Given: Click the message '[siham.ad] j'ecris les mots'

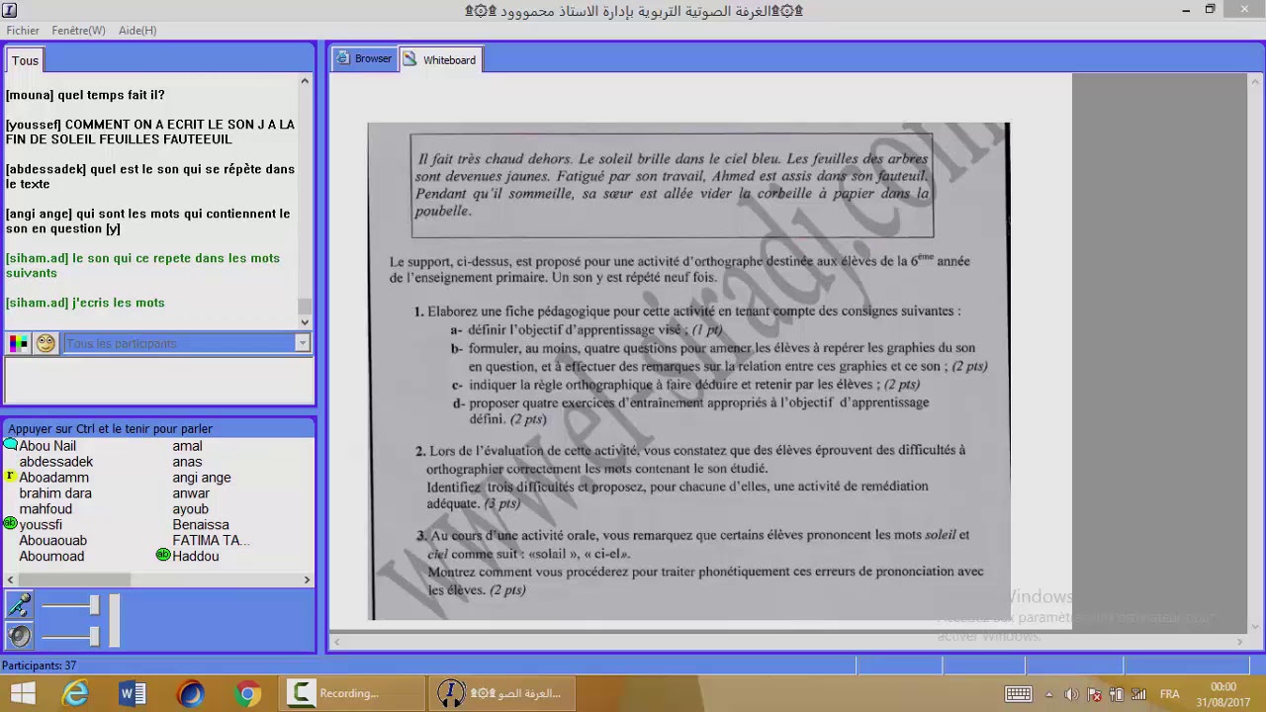Looking at the screenshot, I should (85, 303).
